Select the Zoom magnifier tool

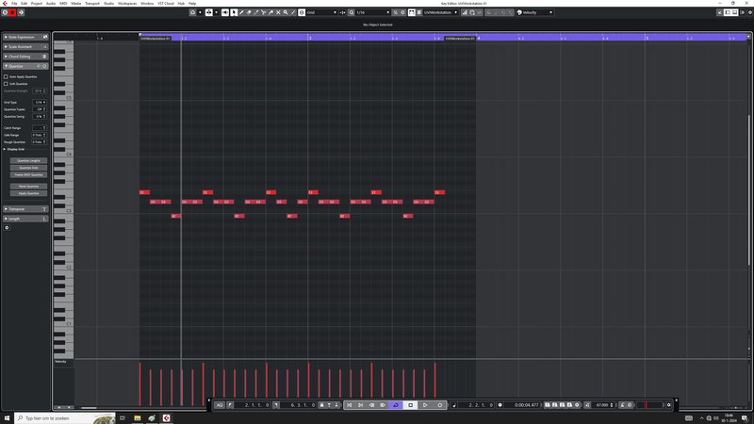[286, 12]
